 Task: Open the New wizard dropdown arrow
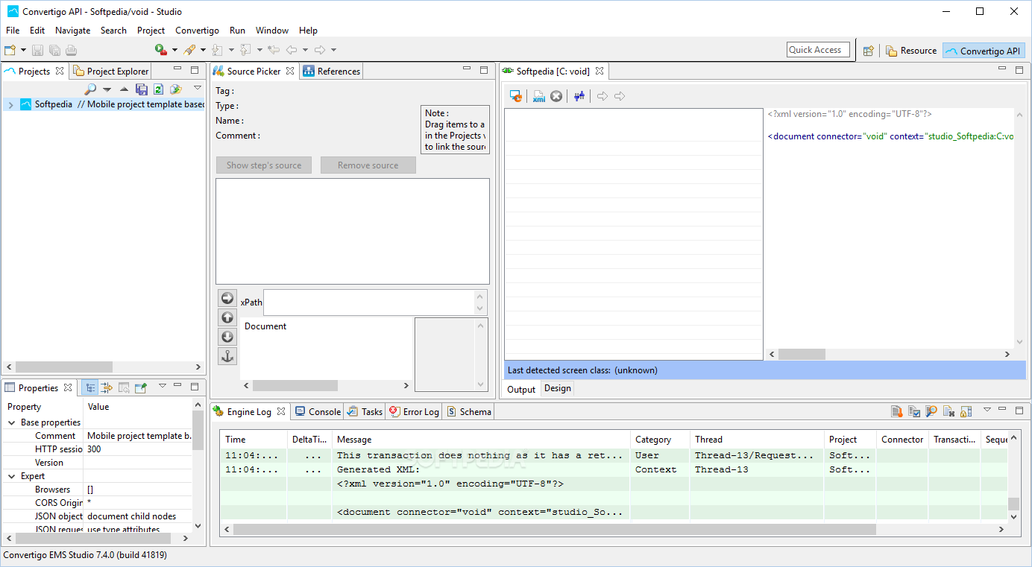[23, 50]
